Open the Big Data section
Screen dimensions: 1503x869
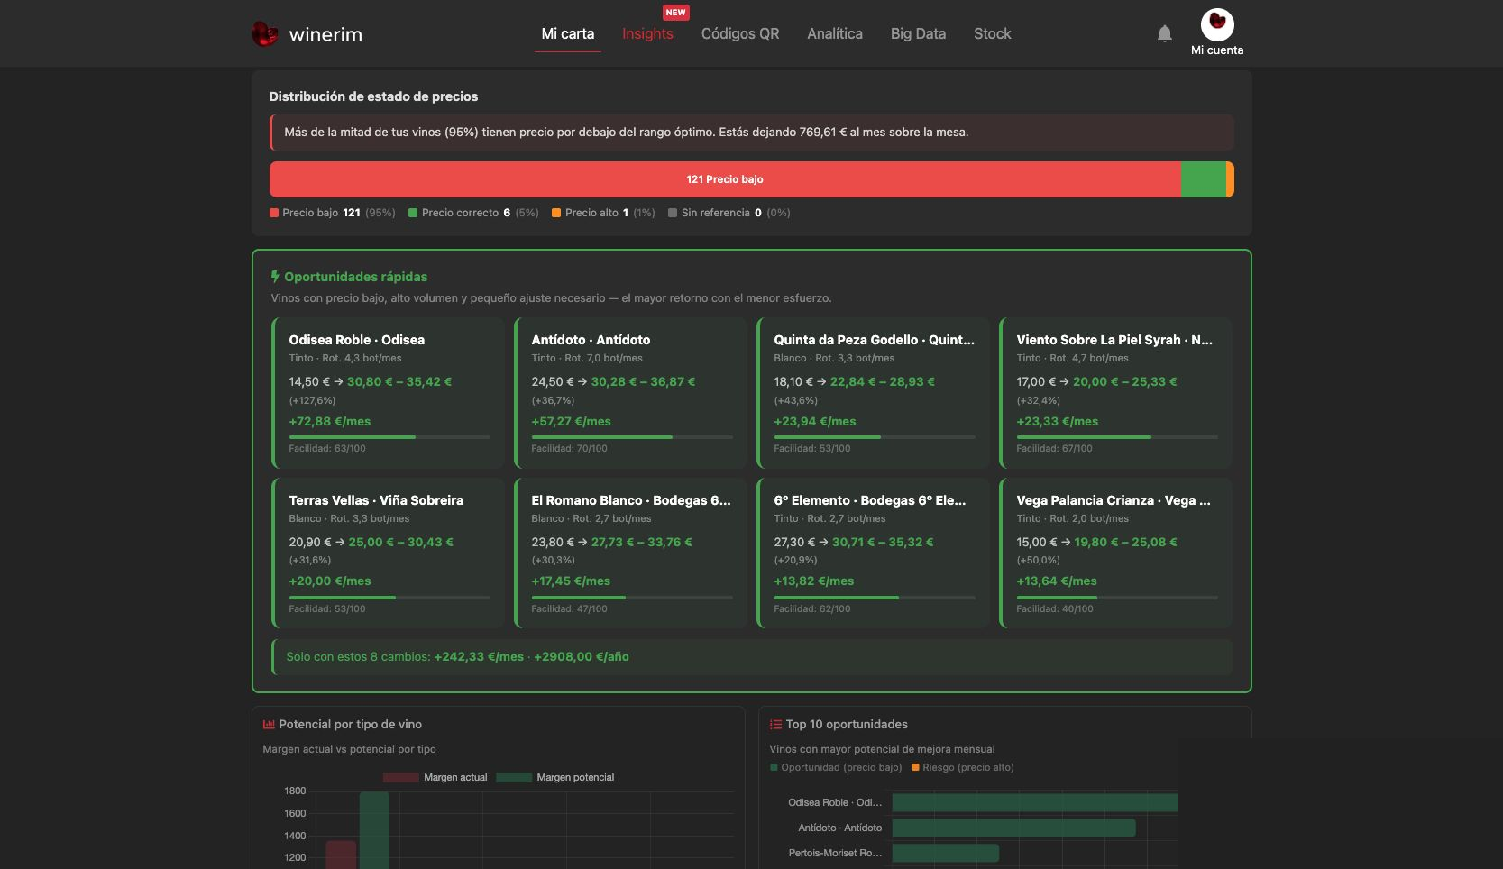[x=918, y=33]
